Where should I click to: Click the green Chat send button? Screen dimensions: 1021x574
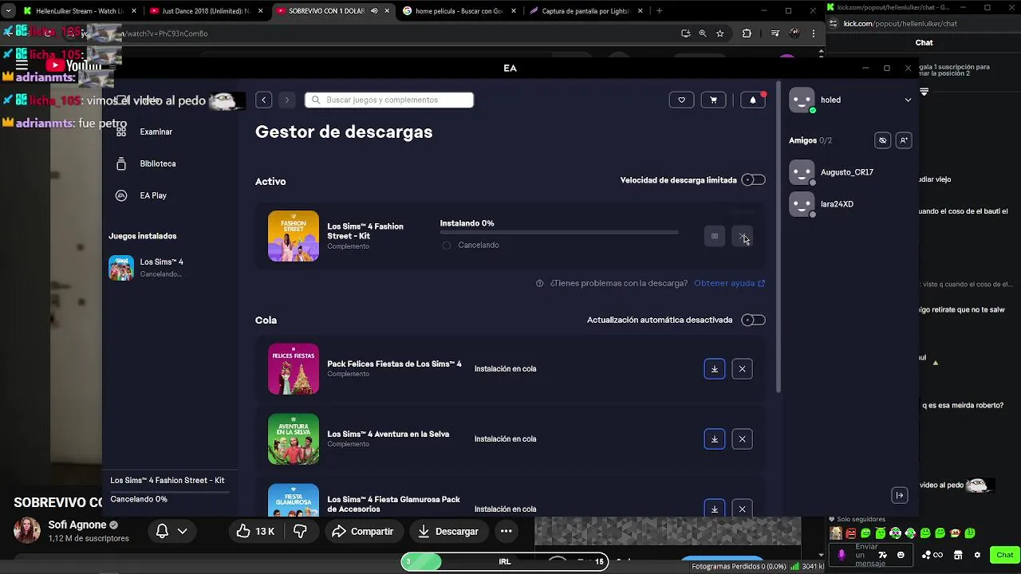point(1004,555)
